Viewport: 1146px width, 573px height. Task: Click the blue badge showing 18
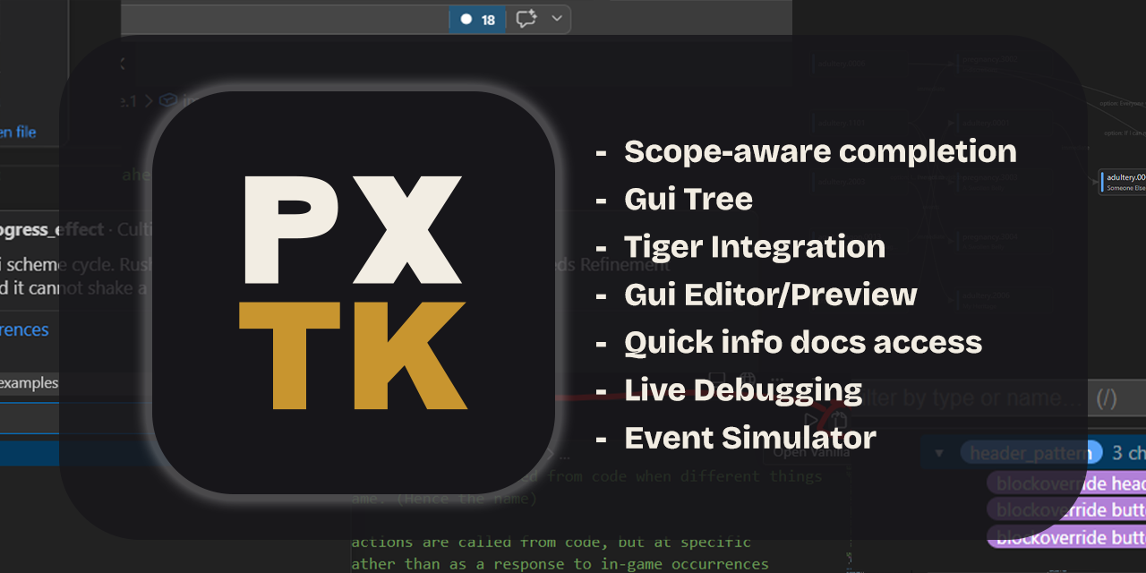[x=478, y=20]
